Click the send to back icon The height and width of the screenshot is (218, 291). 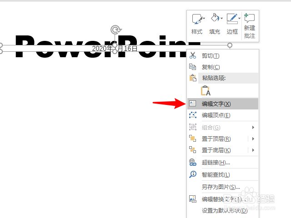(193, 150)
